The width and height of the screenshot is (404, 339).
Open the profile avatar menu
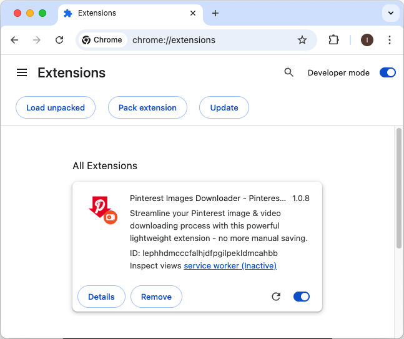pyautogui.click(x=367, y=40)
